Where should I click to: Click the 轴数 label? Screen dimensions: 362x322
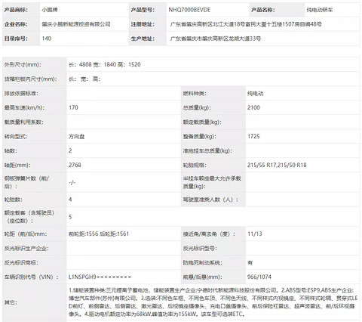point(11,150)
